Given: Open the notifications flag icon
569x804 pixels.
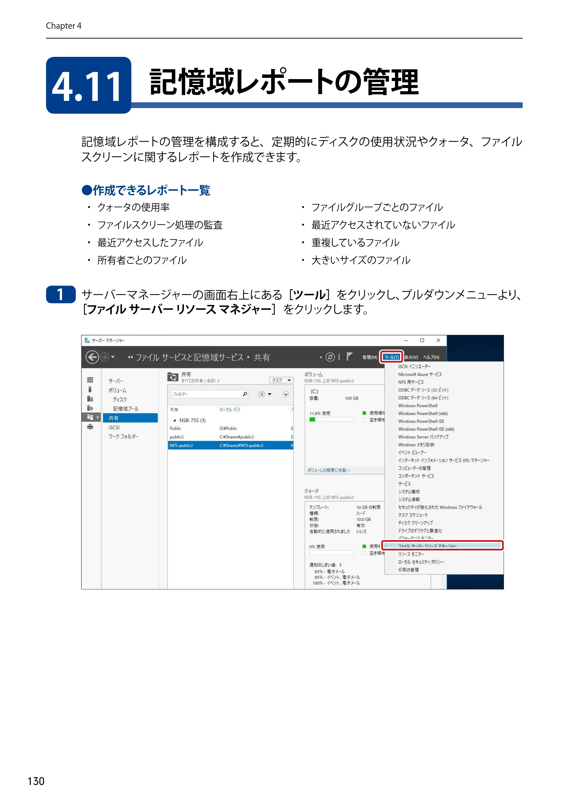Looking at the screenshot, I should point(349,356).
